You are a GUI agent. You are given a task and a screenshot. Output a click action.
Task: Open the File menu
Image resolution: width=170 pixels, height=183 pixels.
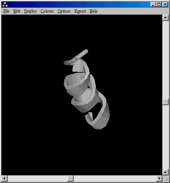[6, 11]
